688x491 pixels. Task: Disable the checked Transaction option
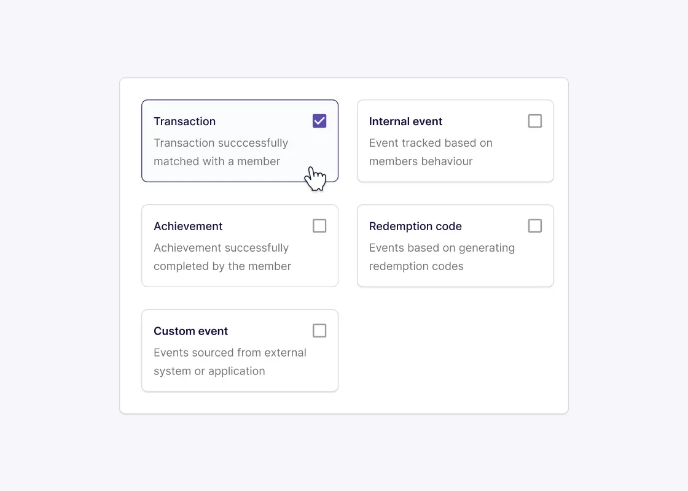coord(319,120)
